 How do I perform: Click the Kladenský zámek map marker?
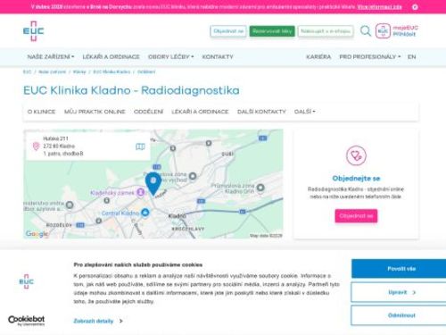click(140, 192)
